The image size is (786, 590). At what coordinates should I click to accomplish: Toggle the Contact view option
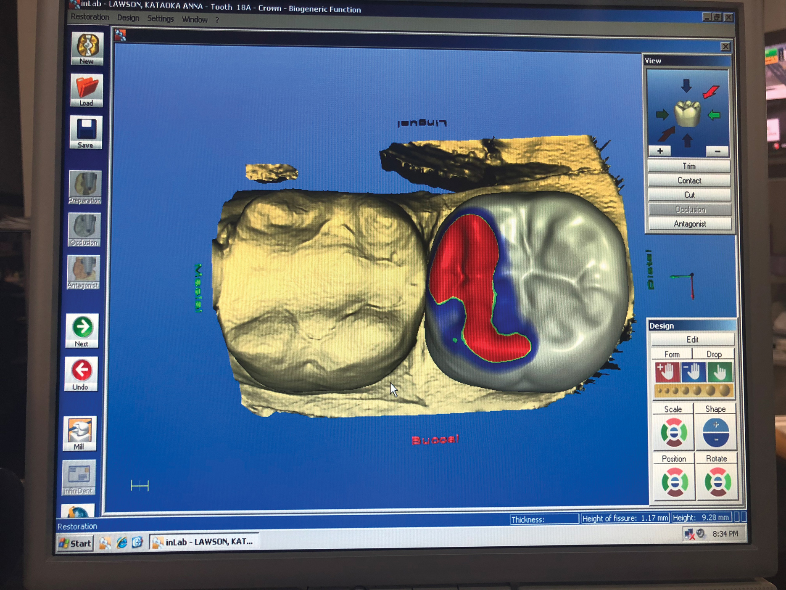pos(689,180)
